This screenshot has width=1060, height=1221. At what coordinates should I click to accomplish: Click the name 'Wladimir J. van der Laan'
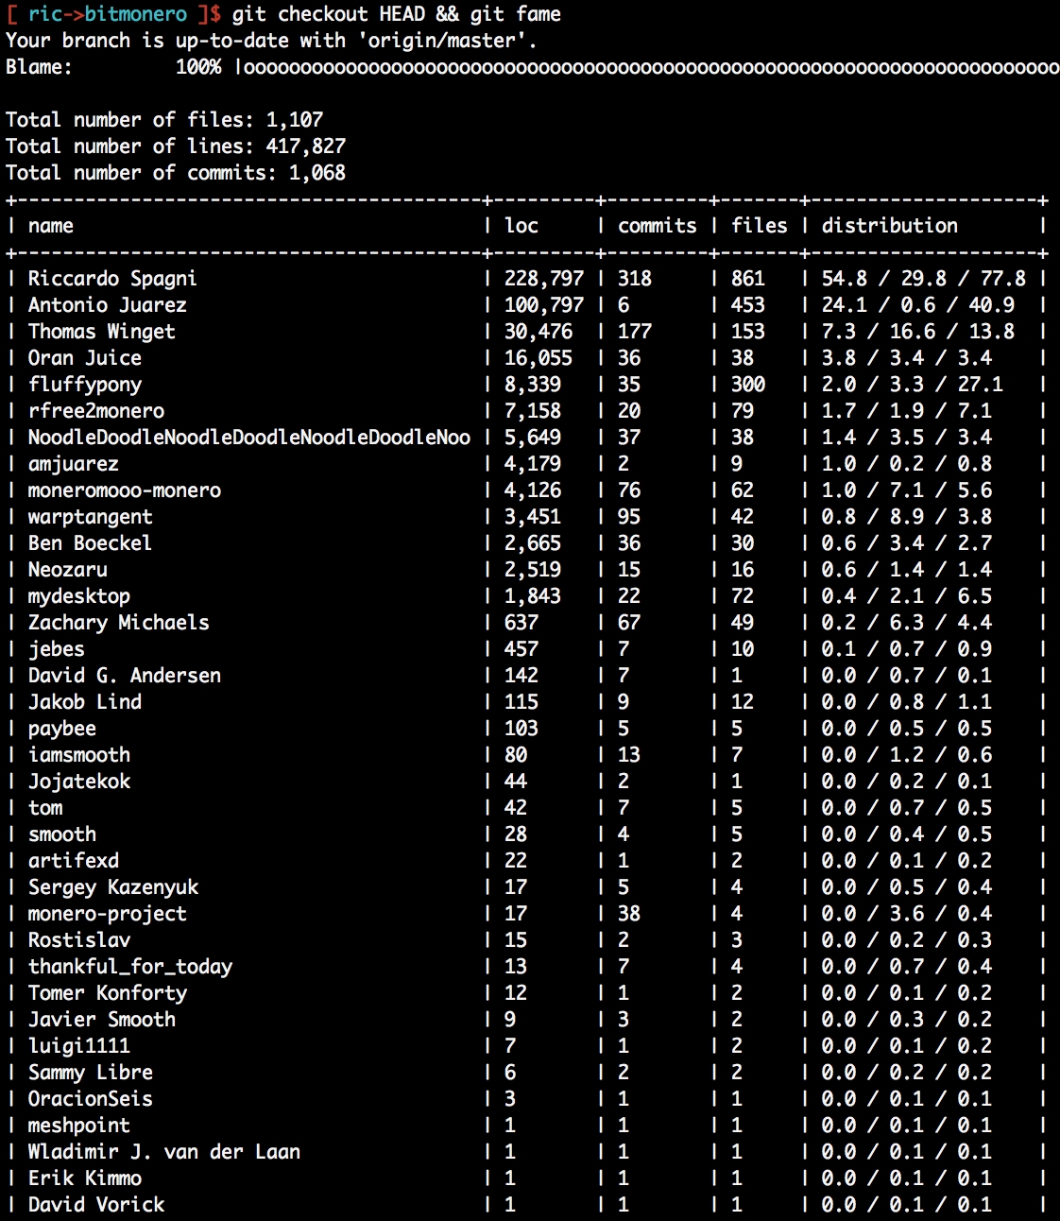tap(164, 1152)
